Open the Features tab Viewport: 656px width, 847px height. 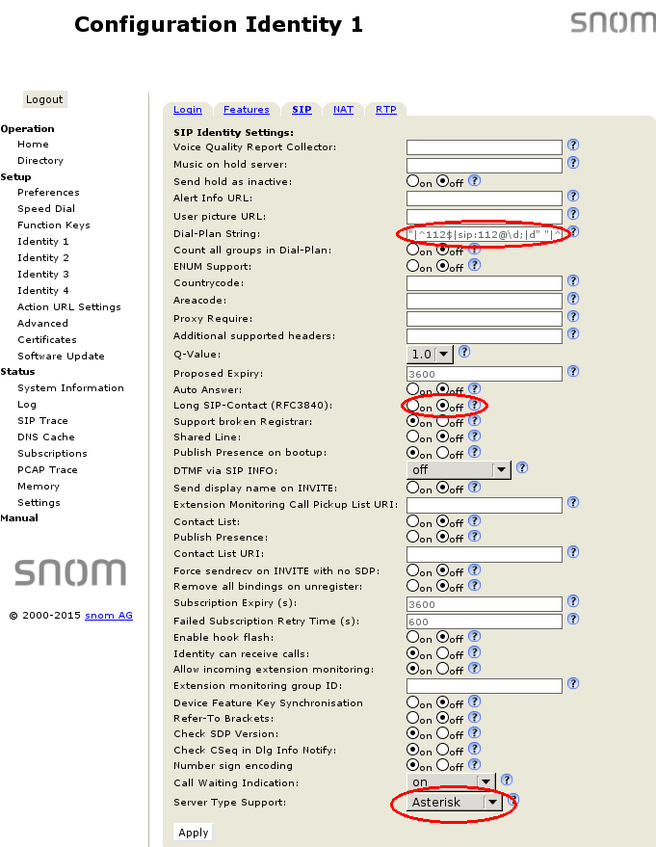(246, 110)
